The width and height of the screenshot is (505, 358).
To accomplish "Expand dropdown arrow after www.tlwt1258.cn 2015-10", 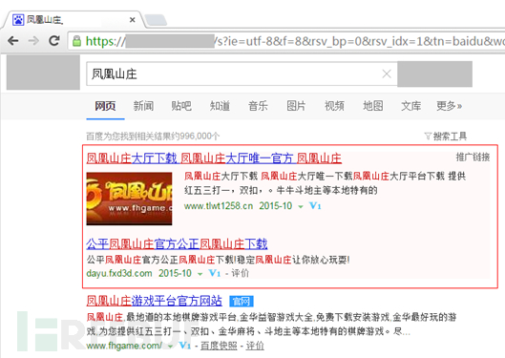I will tap(301, 207).
